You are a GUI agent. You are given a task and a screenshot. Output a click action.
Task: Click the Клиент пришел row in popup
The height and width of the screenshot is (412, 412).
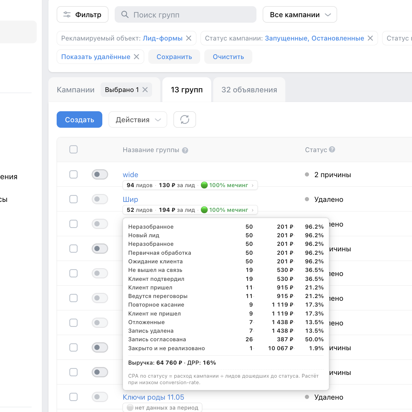[226, 287]
